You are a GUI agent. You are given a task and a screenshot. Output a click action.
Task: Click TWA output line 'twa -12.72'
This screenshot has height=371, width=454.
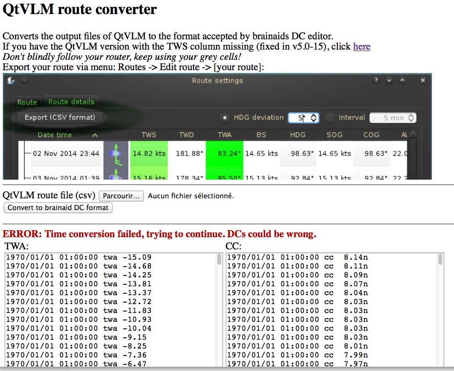pos(78,302)
